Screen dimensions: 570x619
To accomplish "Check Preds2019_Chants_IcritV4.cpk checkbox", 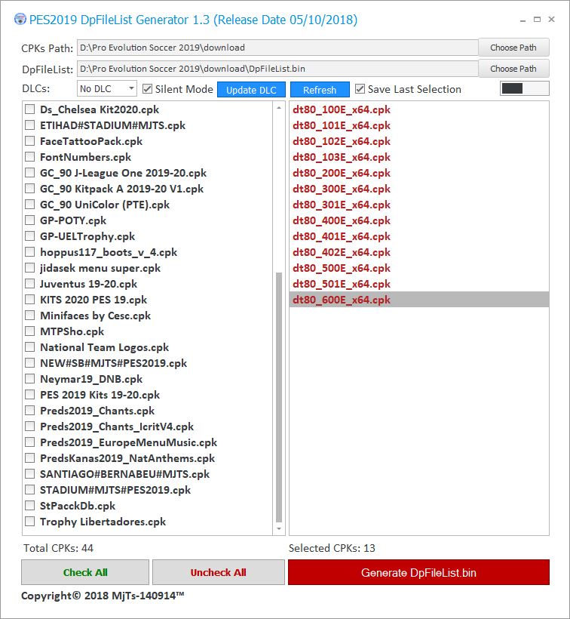I will (x=29, y=427).
